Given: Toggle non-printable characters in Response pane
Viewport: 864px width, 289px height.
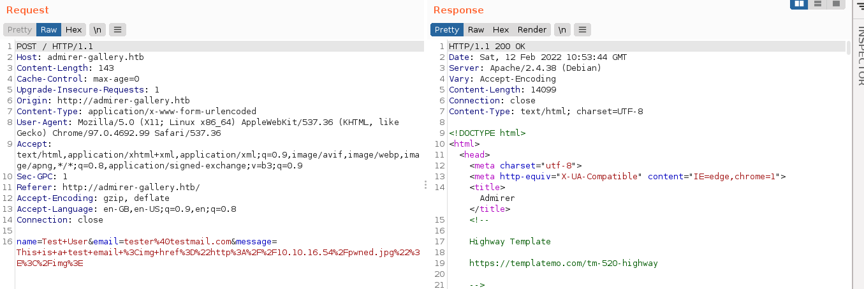Looking at the screenshot, I should (x=562, y=30).
